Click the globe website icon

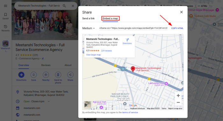(x=18, y=115)
